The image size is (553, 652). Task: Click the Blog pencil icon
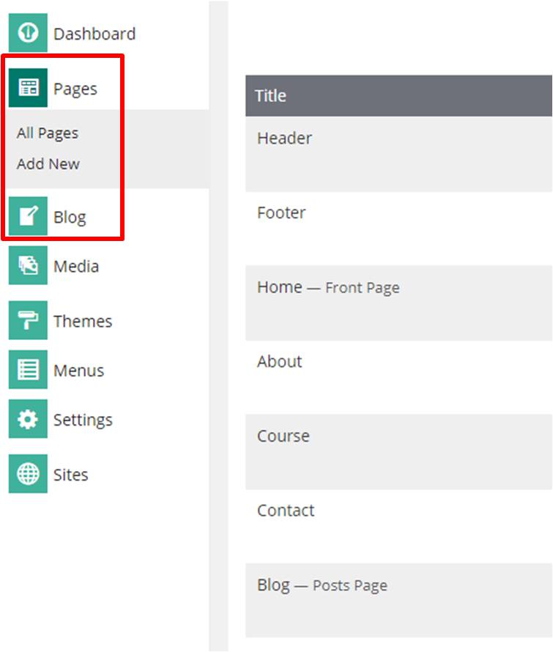point(28,216)
